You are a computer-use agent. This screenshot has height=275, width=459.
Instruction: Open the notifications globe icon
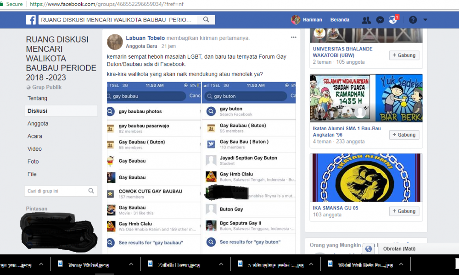[x=393, y=20]
